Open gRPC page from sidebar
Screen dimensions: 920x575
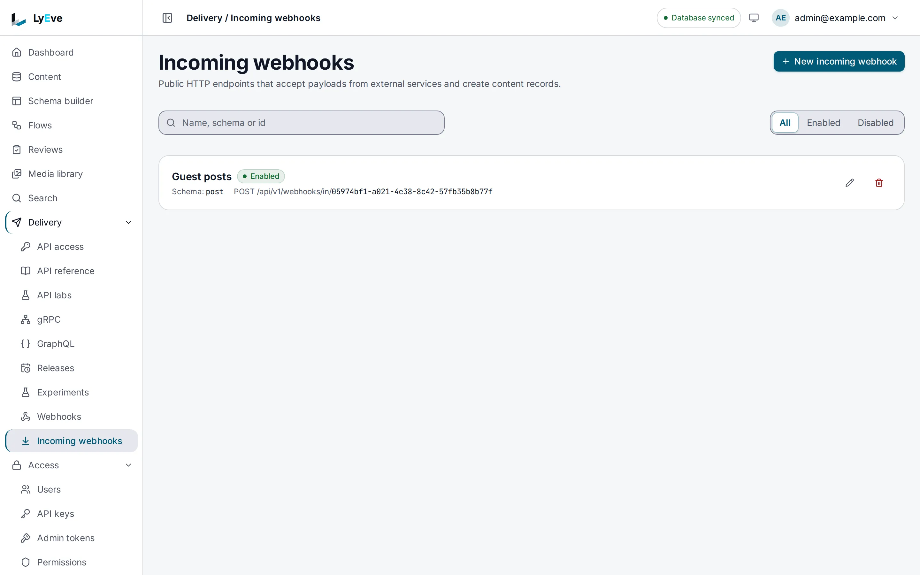point(72,319)
